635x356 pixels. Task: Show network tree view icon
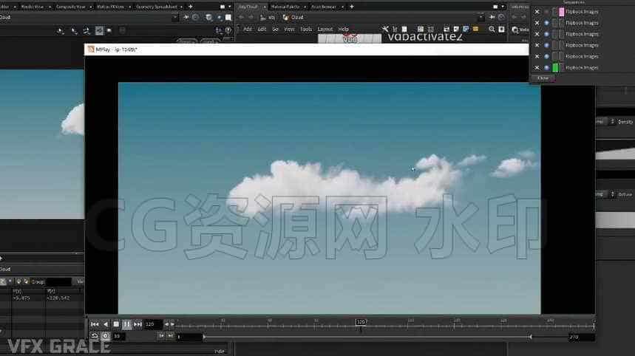pyautogui.click(x=395, y=29)
